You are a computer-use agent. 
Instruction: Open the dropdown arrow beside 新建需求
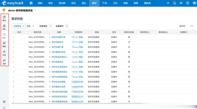click(51, 26)
